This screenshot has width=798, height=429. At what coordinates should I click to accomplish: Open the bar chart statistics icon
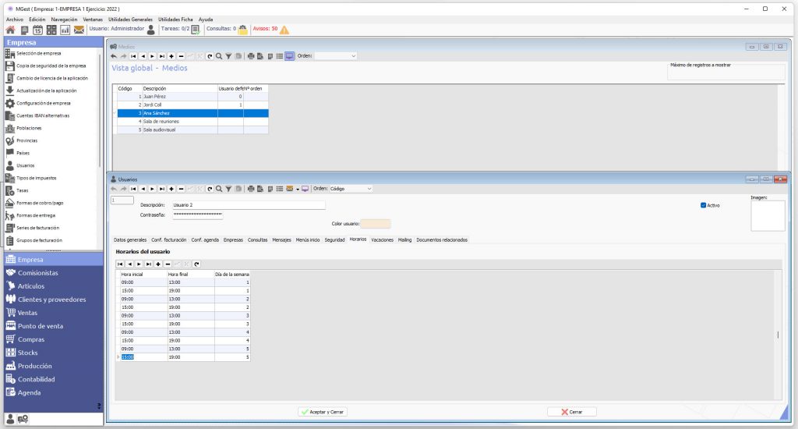(65, 30)
